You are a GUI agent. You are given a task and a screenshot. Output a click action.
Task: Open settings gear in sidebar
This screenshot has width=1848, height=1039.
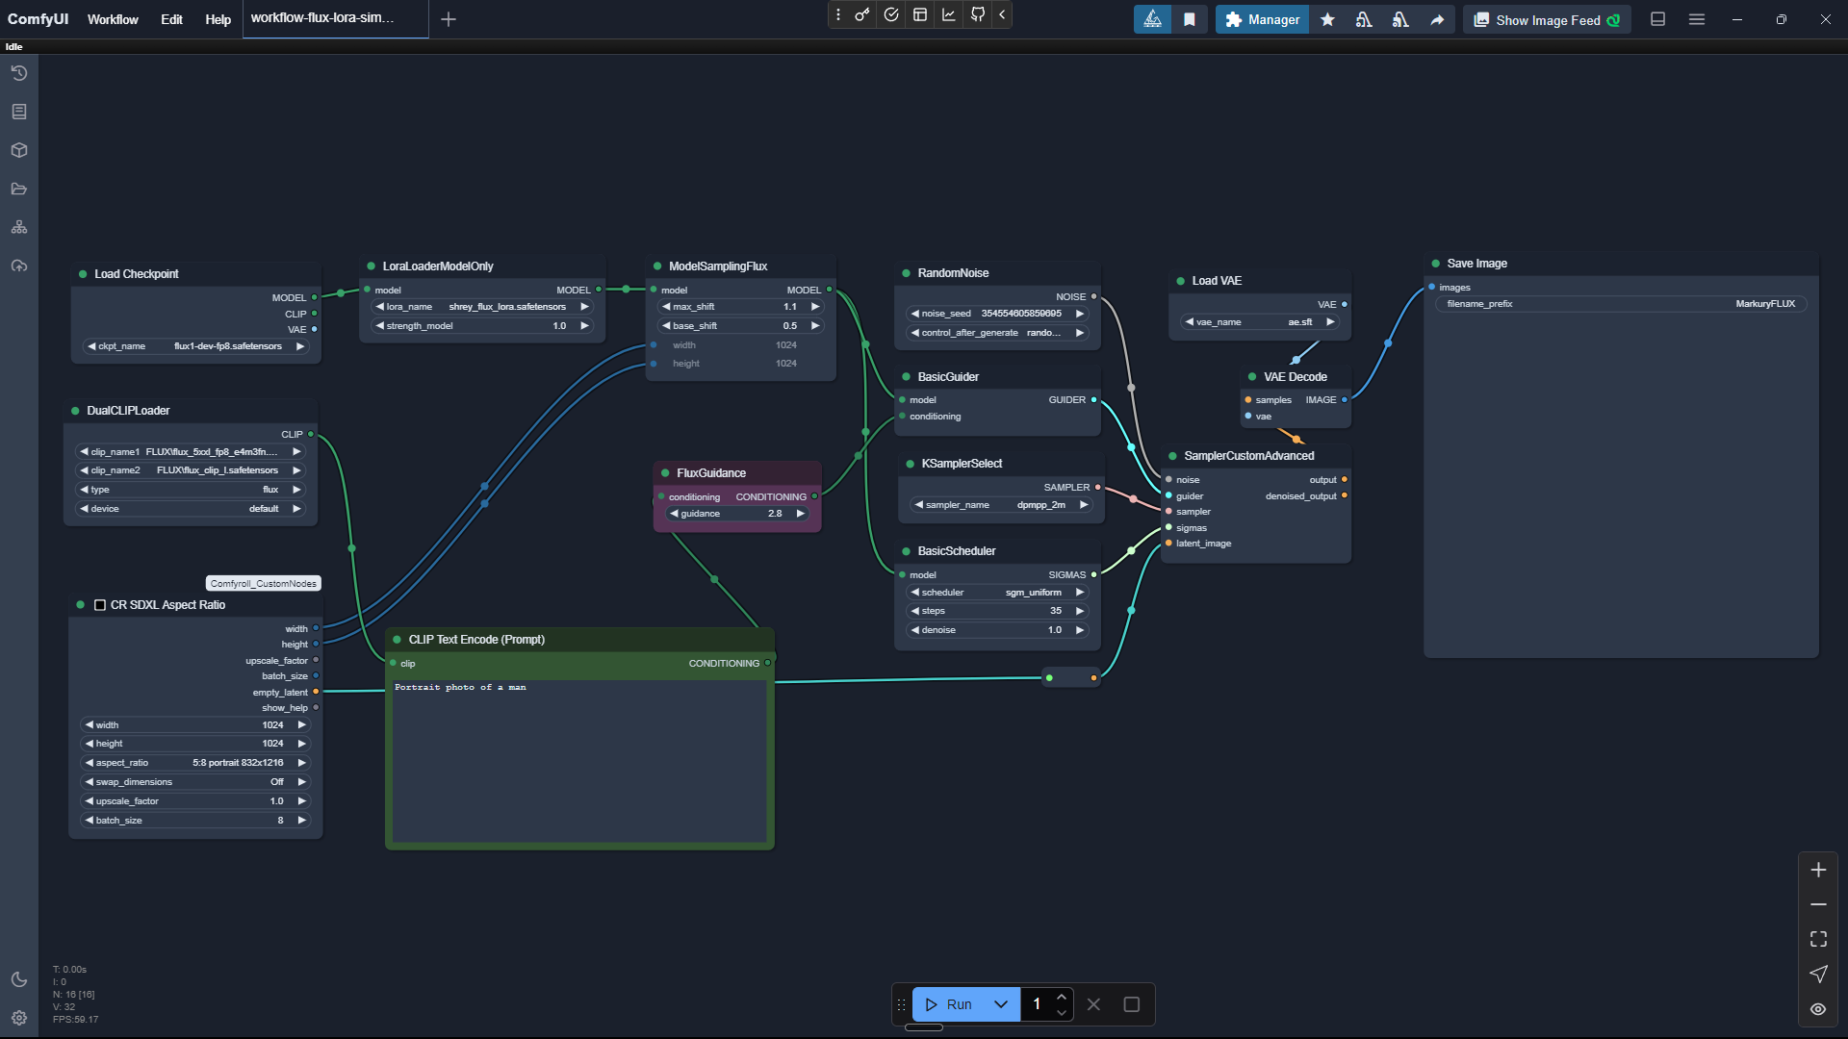coord(18,1018)
